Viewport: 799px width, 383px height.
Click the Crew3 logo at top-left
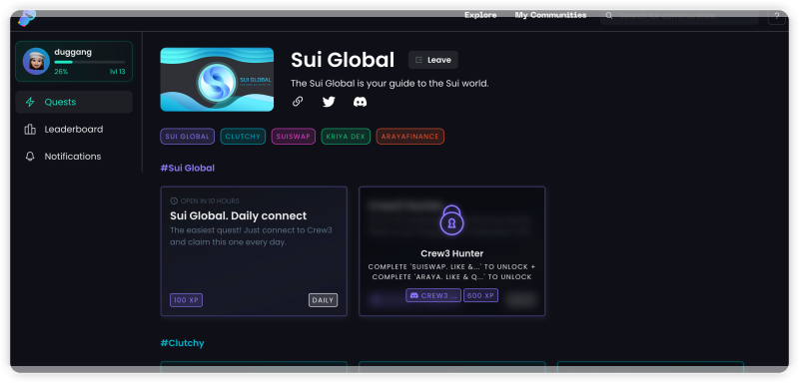point(27,18)
